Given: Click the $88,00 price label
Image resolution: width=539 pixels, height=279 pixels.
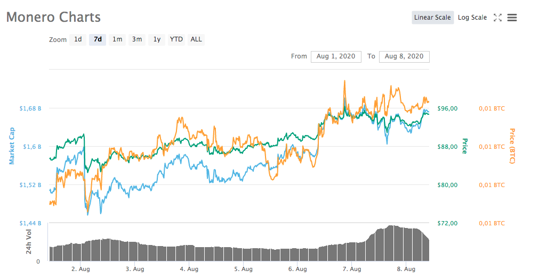Looking at the screenshot, I should (447, 147).
